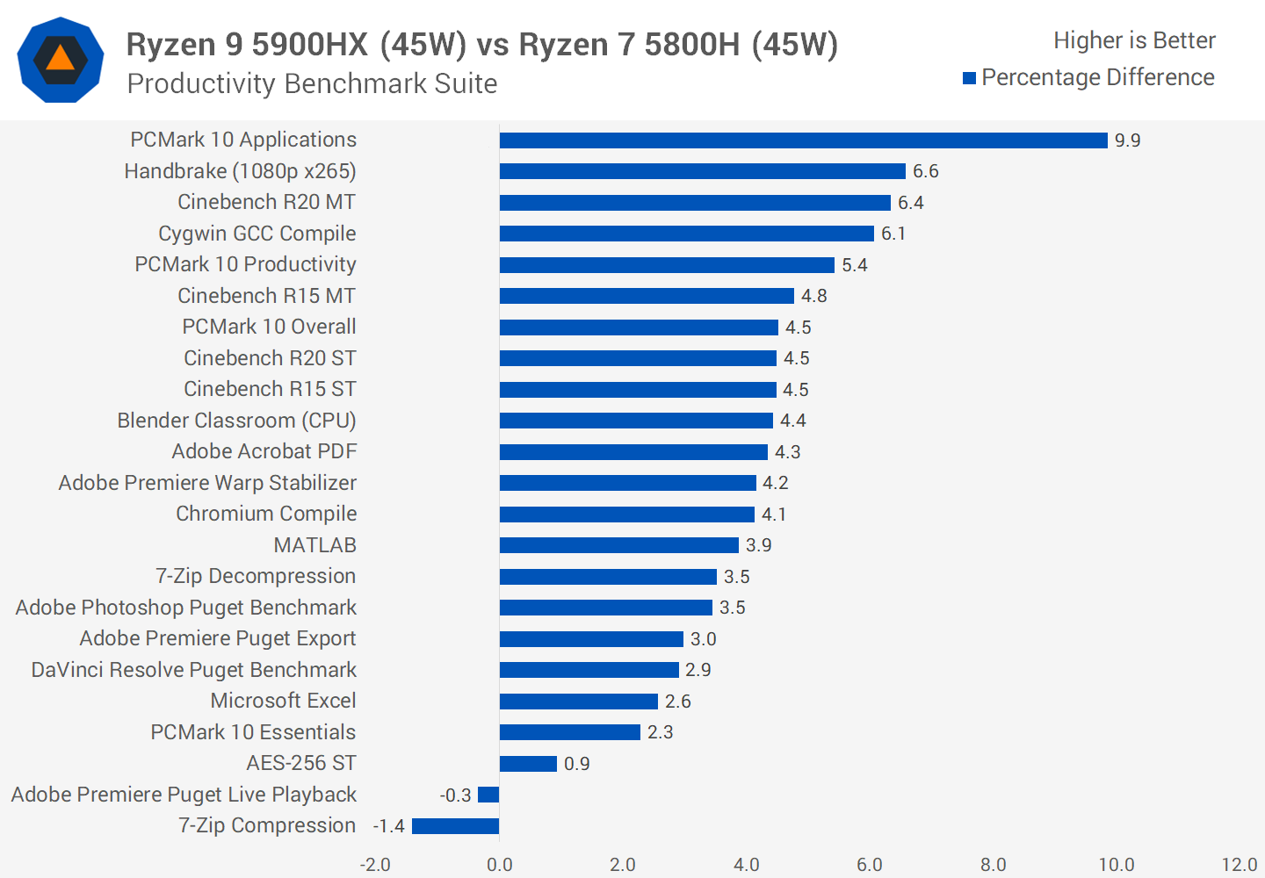The height and width of the screenshot is (878, 1265).
Task: Click the -2.0 x-axis tick label
Action: coord(375,865)
